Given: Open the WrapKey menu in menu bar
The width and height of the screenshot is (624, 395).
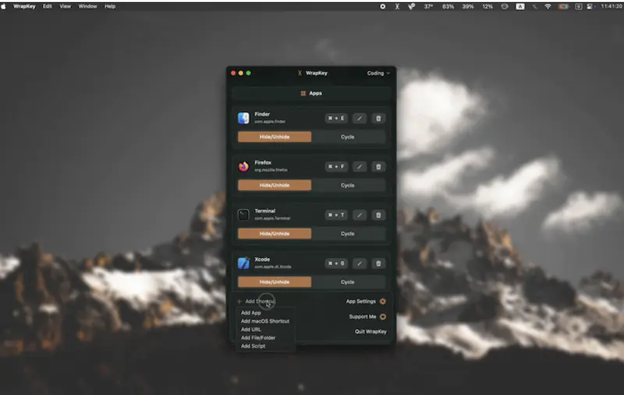Looking at the screenshot, I should click(x=24, y=6).
